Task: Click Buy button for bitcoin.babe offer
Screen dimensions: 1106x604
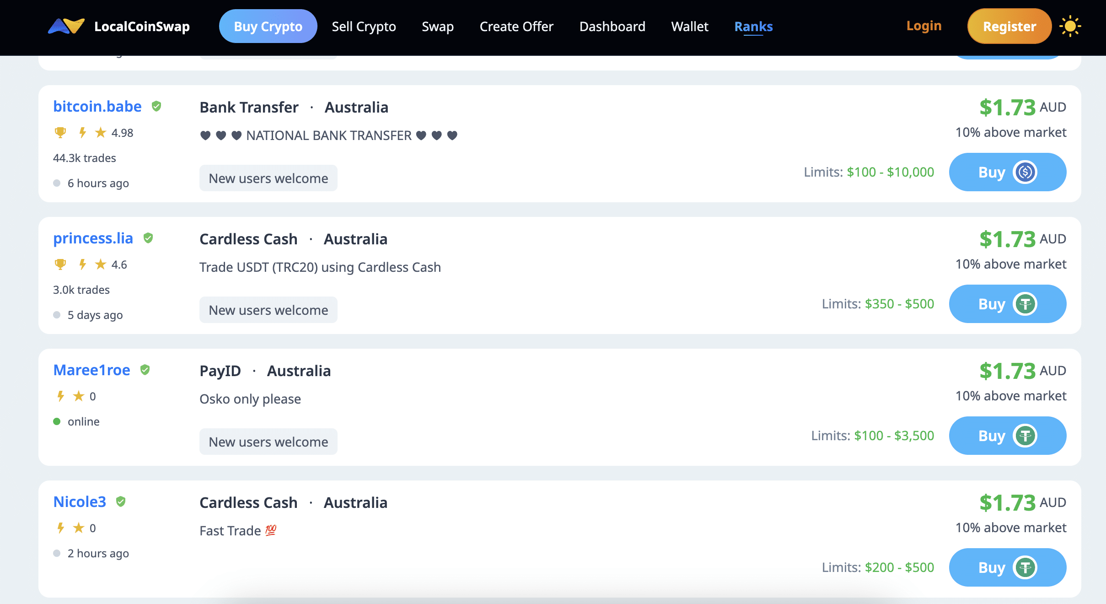Action: [x=1007, y=172]
